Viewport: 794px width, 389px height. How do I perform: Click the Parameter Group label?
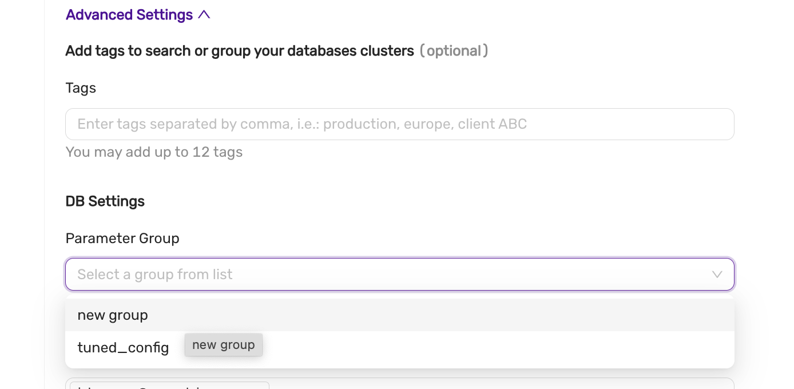[122, 238]
